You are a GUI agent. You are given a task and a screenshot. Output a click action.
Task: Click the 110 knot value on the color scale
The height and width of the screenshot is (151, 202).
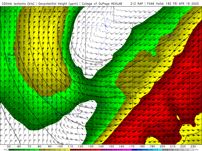(70, 146)
